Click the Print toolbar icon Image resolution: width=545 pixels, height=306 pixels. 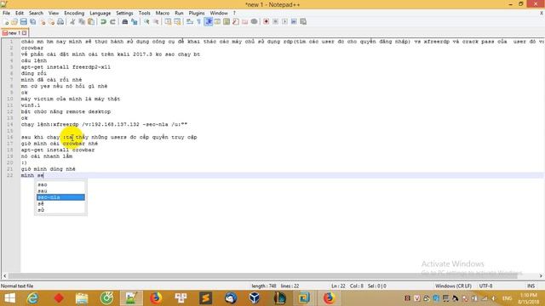pyautogui.click(x=60, y=22)
